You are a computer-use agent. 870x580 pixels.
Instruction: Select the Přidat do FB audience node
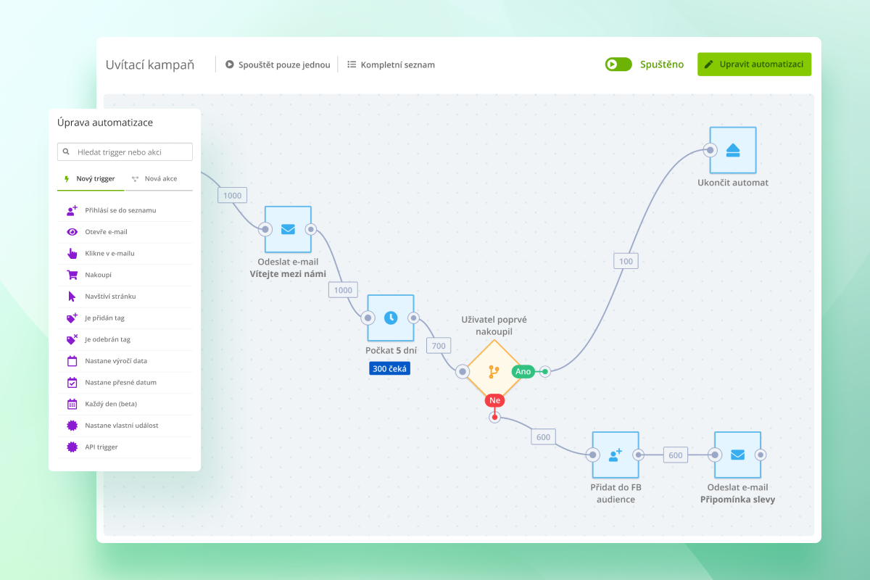pyautogui.click(x=616, y=455)
